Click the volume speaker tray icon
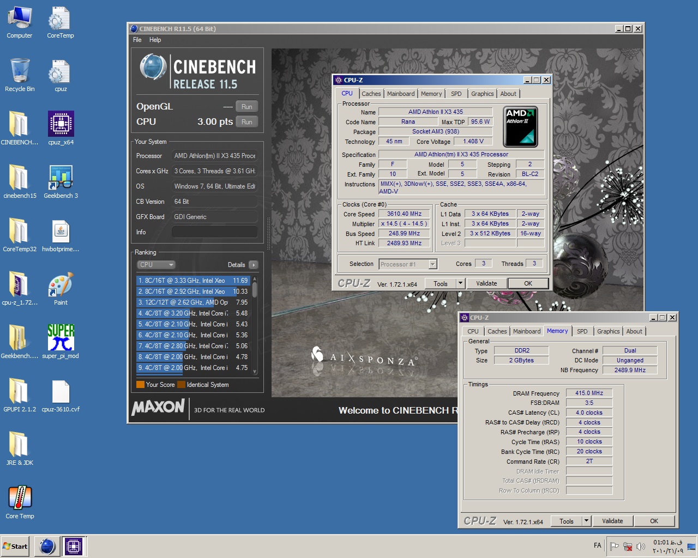 coord(641,546)
